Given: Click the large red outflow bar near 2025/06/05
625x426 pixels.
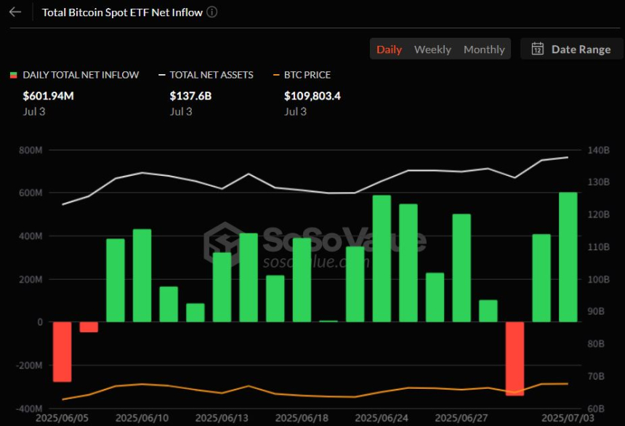Looking at the screenshot, I should click(62, 351).
